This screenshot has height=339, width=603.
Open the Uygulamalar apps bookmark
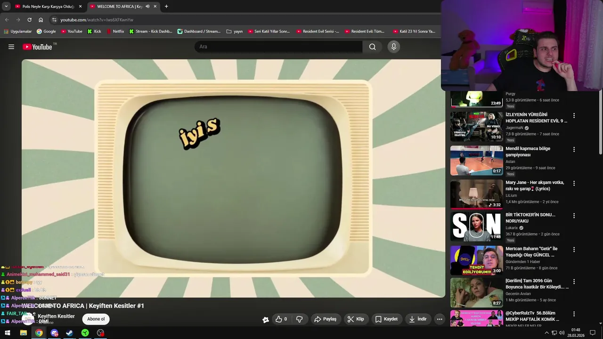(x=17, y=32)
